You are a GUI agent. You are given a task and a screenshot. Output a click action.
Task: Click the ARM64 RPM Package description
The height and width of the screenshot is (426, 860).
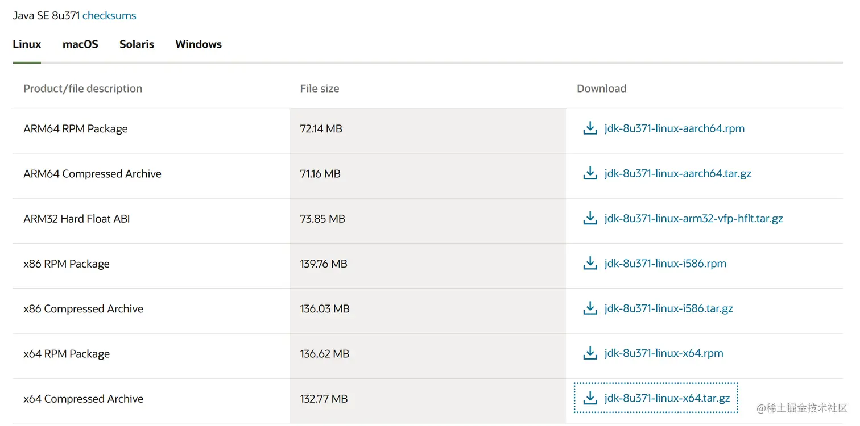(76, 129)
